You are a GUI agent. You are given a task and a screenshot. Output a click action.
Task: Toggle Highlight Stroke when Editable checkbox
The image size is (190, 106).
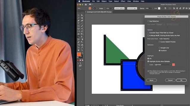point(148,62)
